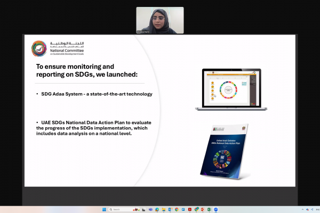Click the laptop image showing SDG Adaa
This screenshot has width=320, height=213.
click(228, 89)
